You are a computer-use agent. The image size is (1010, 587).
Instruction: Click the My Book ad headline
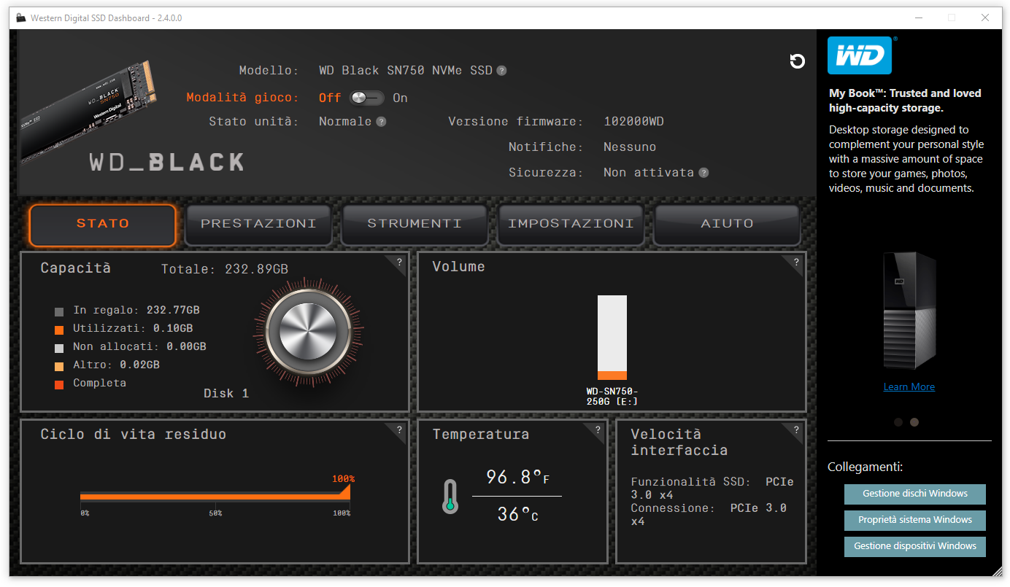point(905,101)
